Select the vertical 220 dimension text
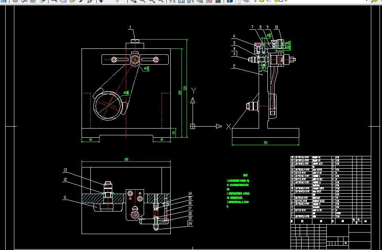This screenshot has width=382, height=250. 185,88
